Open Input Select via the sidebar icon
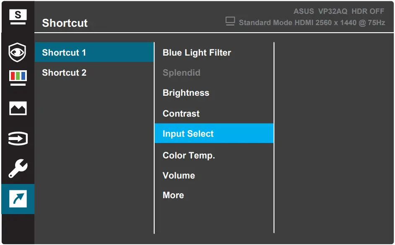395x245 pixels. pyautogui.click(x=17, y=138)
